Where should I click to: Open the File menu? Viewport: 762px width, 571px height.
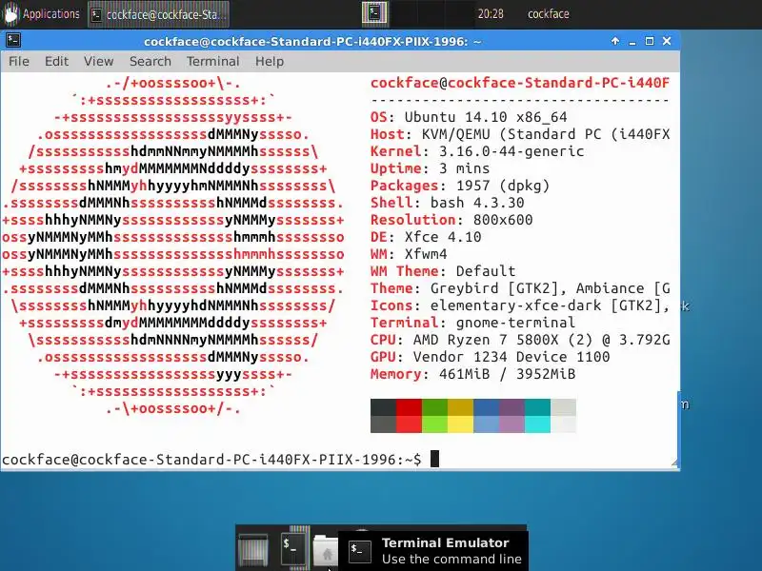tap(19, 61)
